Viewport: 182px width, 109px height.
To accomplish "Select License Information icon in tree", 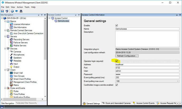I will point(11,24).
